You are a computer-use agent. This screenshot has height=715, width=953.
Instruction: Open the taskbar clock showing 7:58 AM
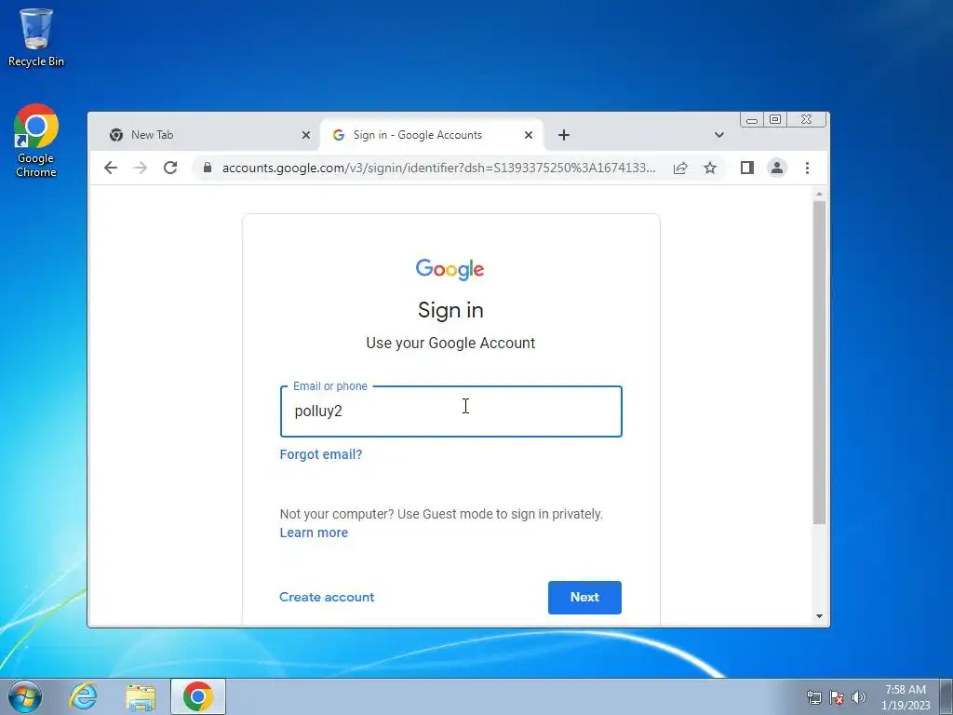point(906,697)
